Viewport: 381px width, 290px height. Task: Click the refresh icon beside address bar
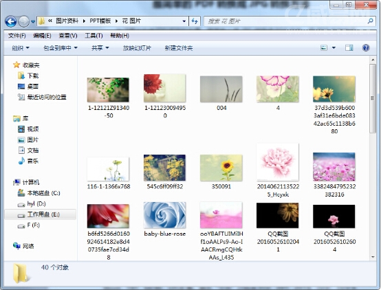(x=195, y=21)
